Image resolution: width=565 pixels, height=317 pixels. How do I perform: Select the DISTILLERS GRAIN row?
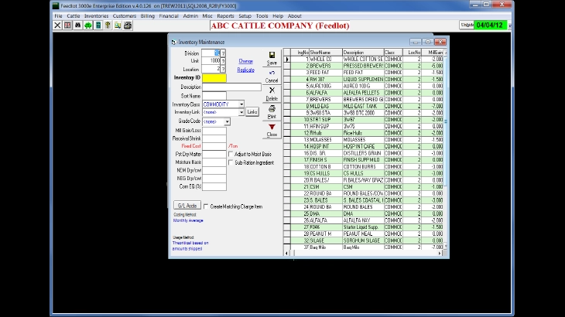[367, 153]
